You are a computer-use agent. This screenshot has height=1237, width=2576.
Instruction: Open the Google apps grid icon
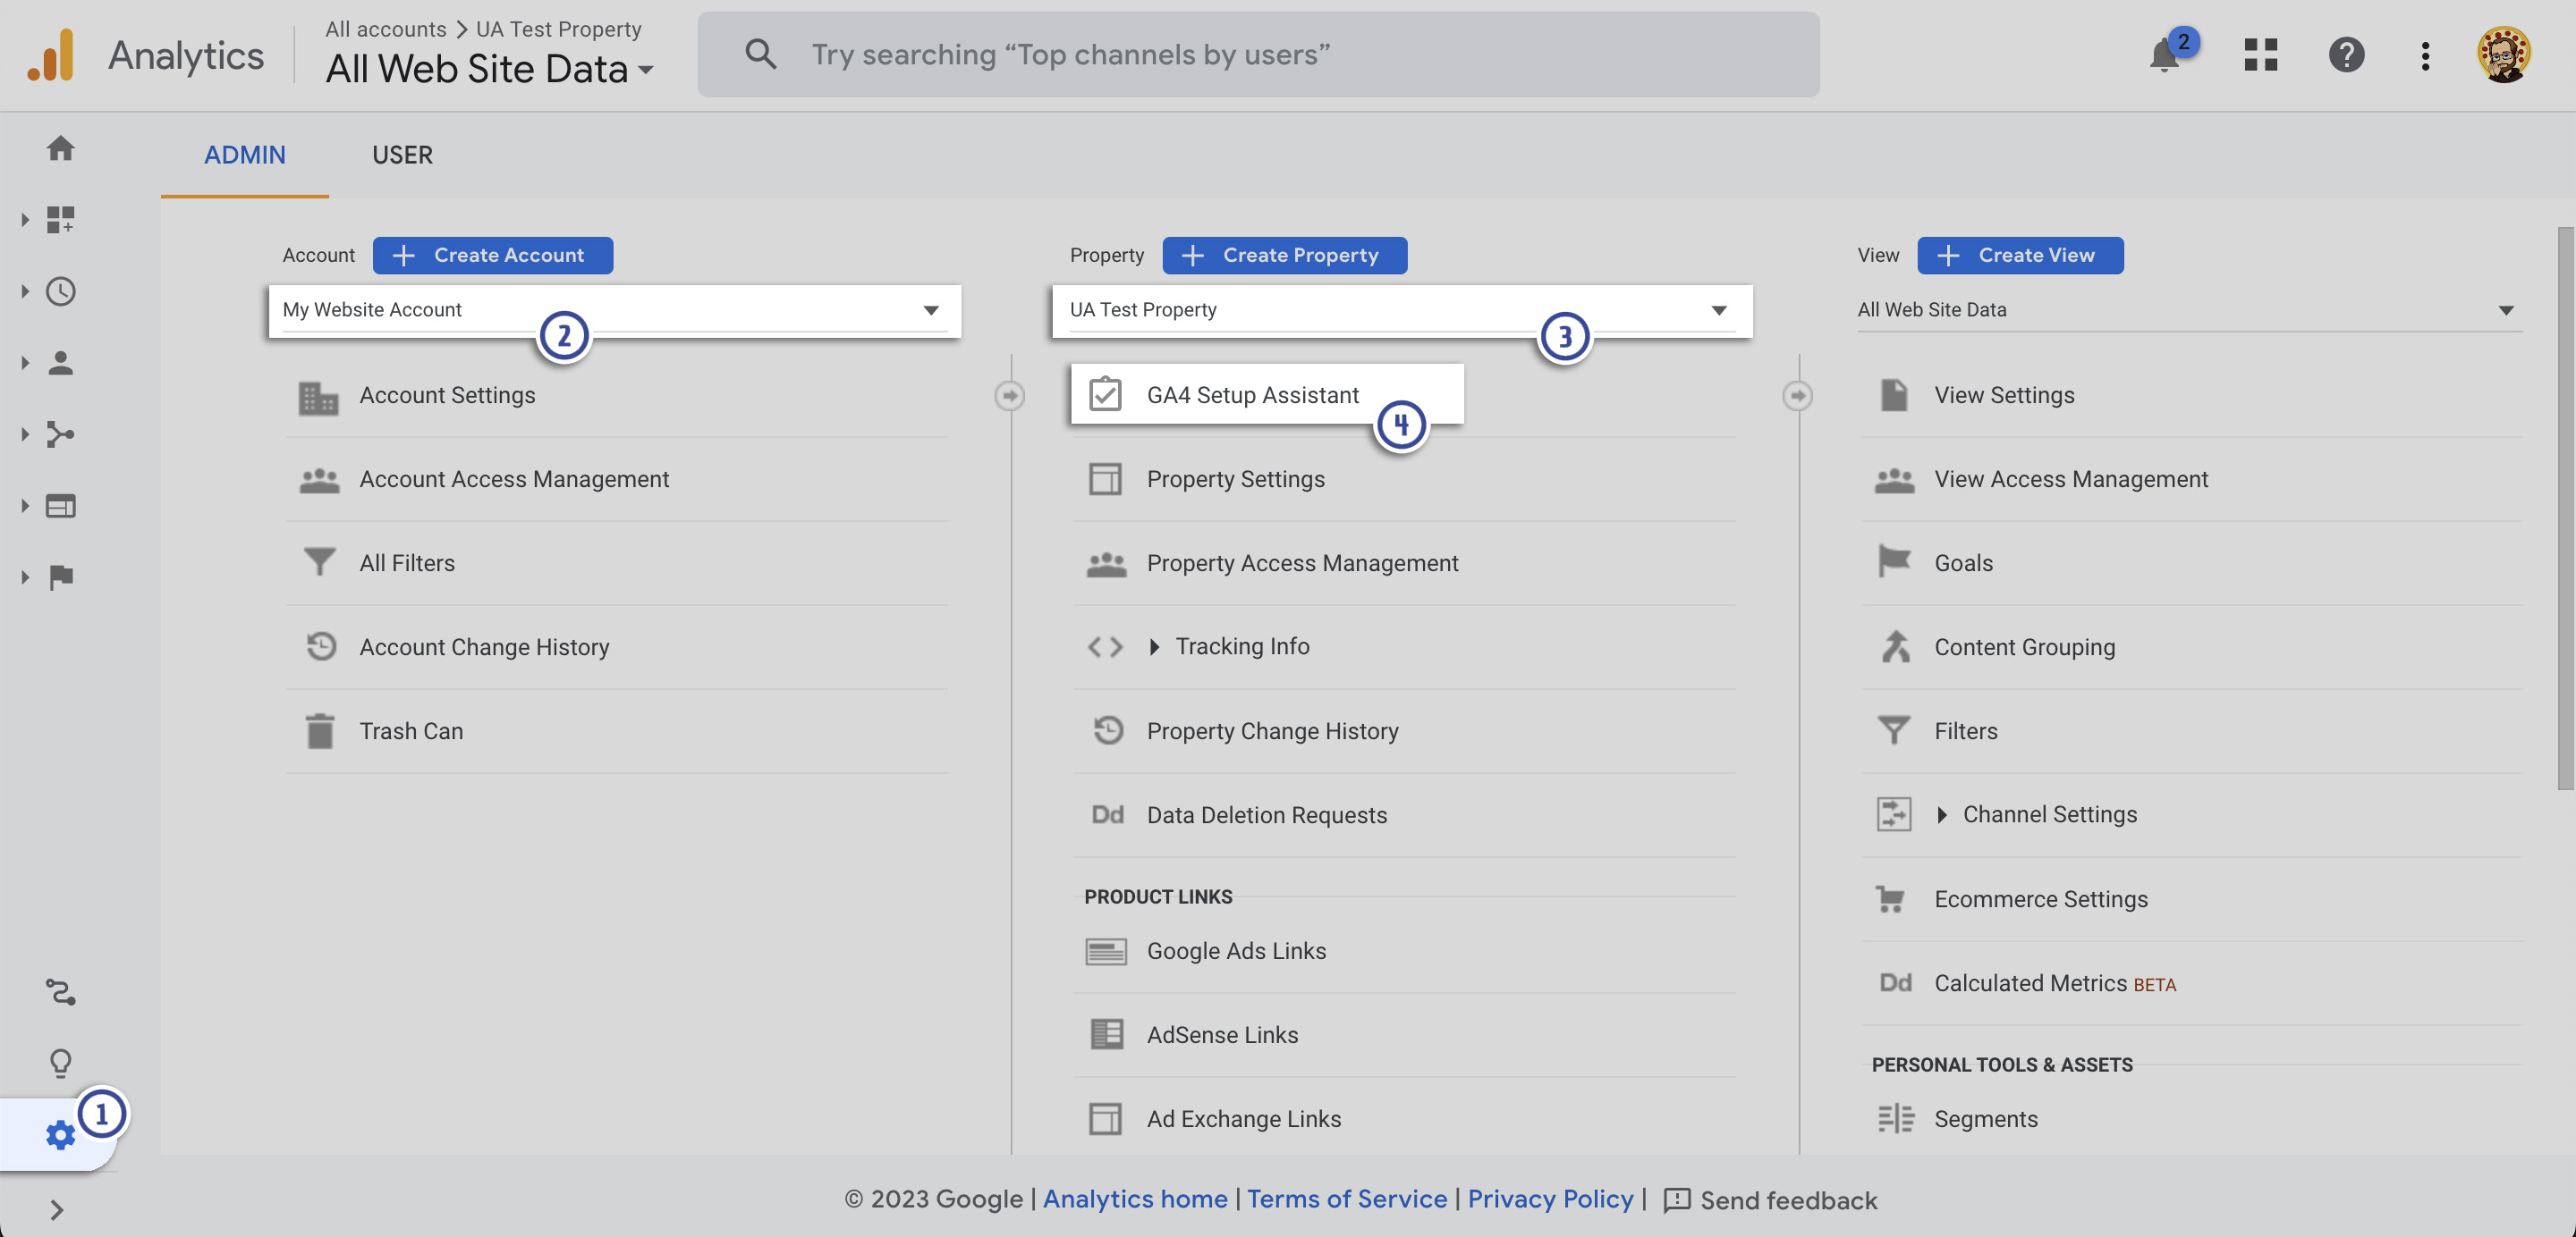2260,55
